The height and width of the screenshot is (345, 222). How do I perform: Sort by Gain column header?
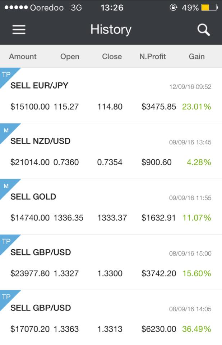click(x=197, y=56)
